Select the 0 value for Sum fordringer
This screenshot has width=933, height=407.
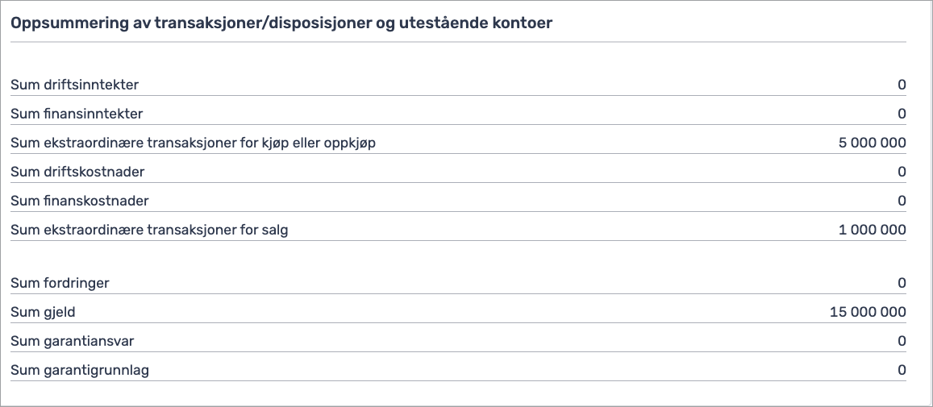[902, 283]
